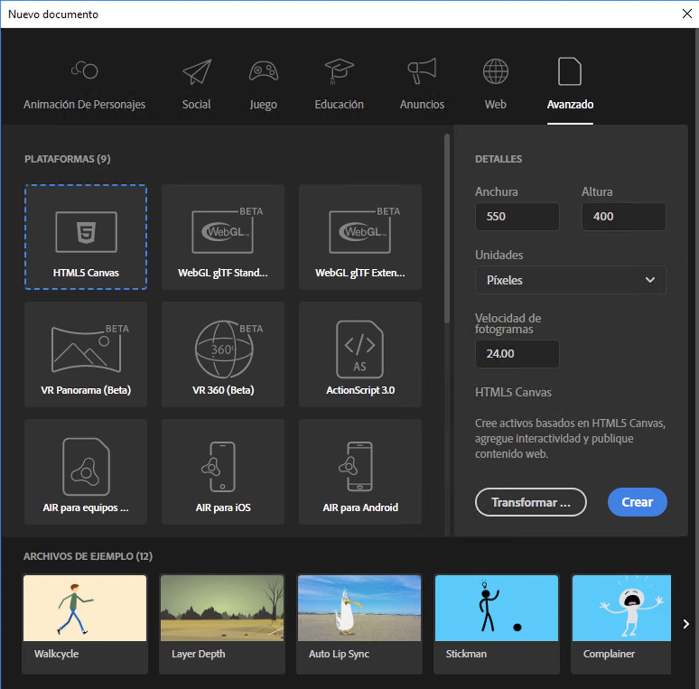Viewport: 699px width, 689px height.
Task: Click the HTML5 Canvas tile label
Action: coord(86,273)
